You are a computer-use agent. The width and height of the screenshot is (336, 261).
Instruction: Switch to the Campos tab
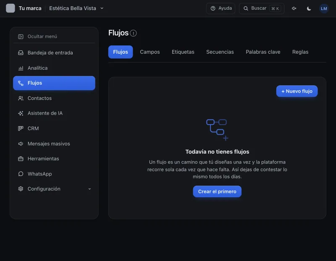coord(150,52)
